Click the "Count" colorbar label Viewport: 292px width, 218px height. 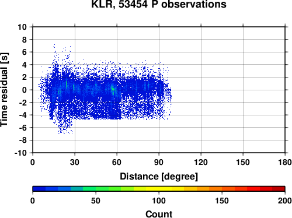(x=159, y=214)
